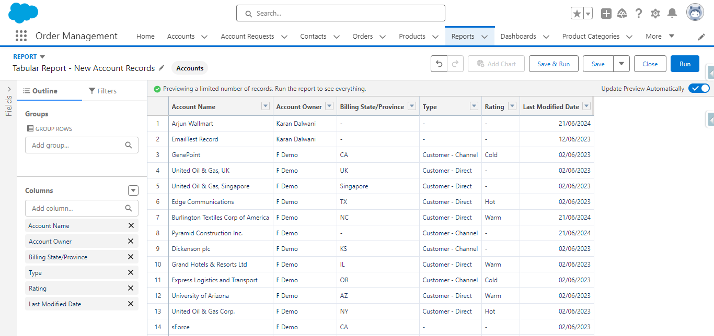View notifications via the bell icon

point(672,13)
